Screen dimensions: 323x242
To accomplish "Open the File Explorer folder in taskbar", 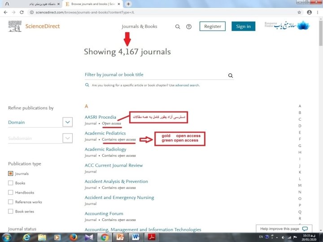I will (x=42, y=237).
